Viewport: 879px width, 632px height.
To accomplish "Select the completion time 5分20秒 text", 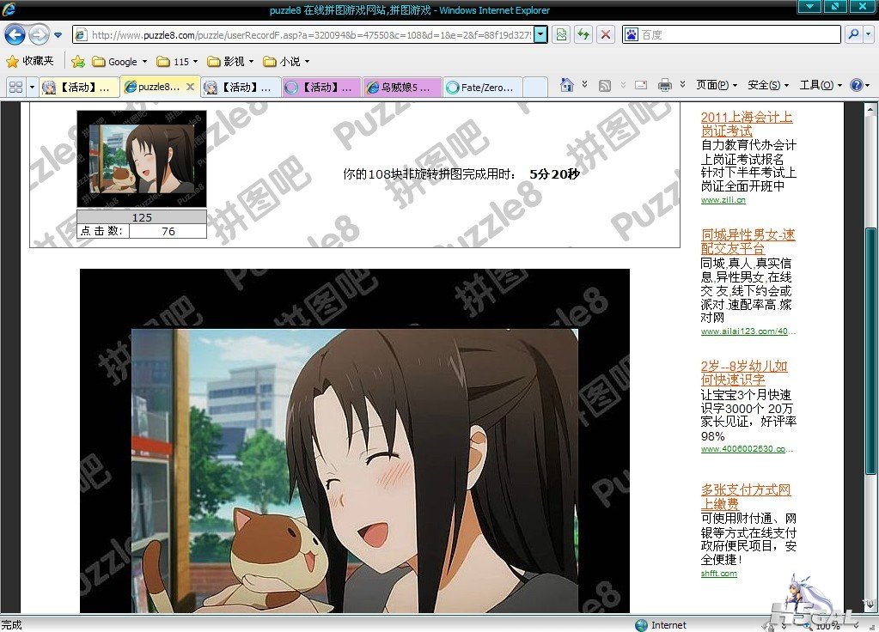I will pos(554,174).
